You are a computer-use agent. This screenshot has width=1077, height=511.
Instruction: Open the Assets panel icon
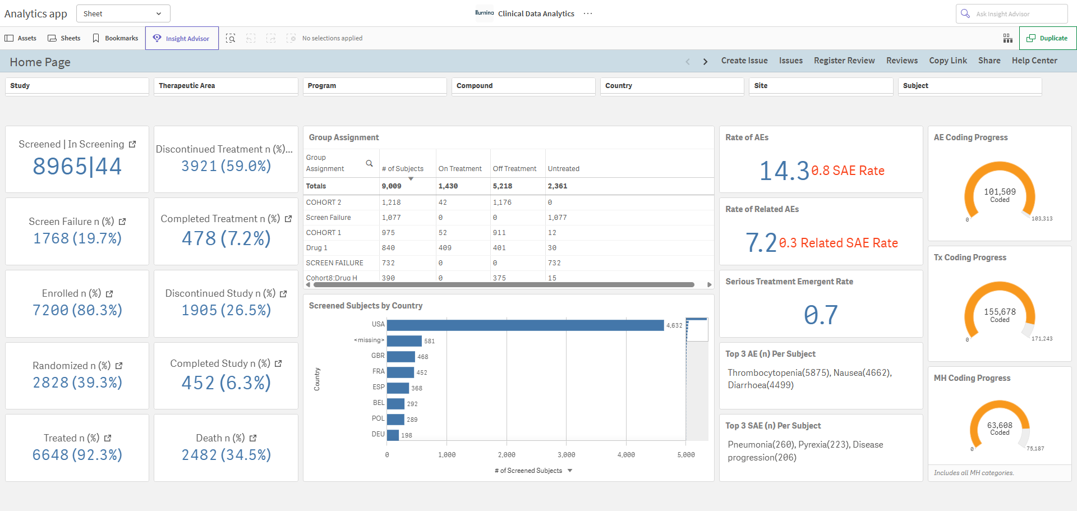coord(9,38)
